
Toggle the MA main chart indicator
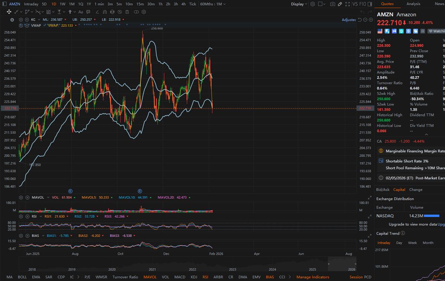click(10, 277)
